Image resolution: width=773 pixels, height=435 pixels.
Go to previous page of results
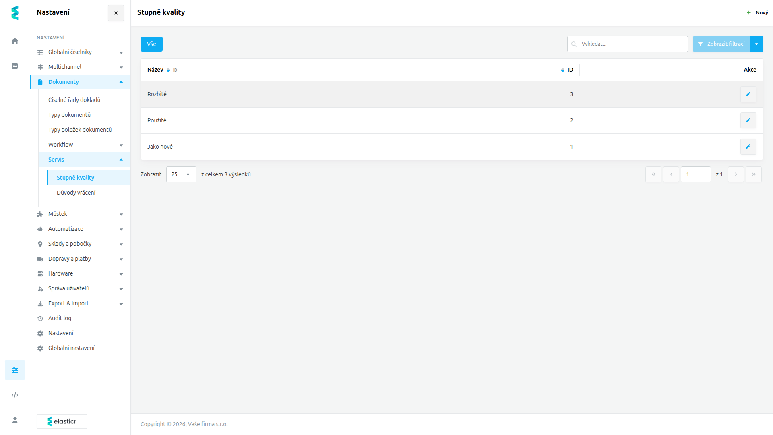[671, 174]
